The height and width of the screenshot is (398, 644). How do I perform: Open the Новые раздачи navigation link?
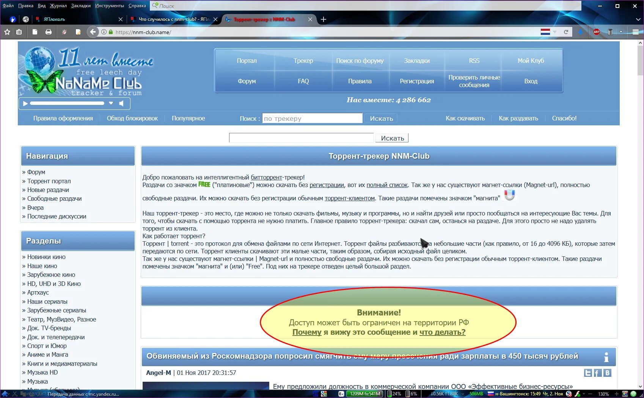click(48, 190)
